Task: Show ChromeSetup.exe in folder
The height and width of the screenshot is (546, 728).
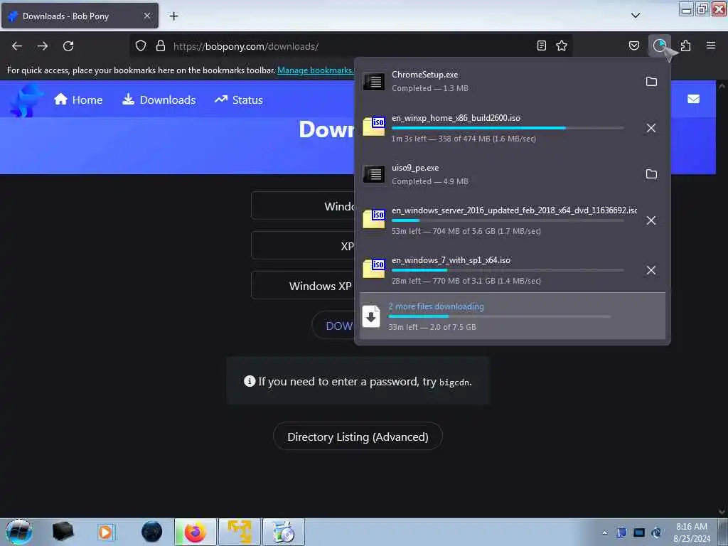Action: coord(651,82)
